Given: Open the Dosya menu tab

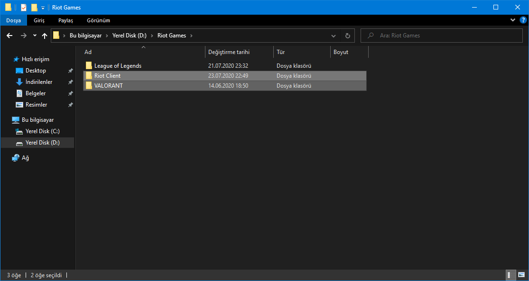Looking at the screenshot, I should coord(13,20).
